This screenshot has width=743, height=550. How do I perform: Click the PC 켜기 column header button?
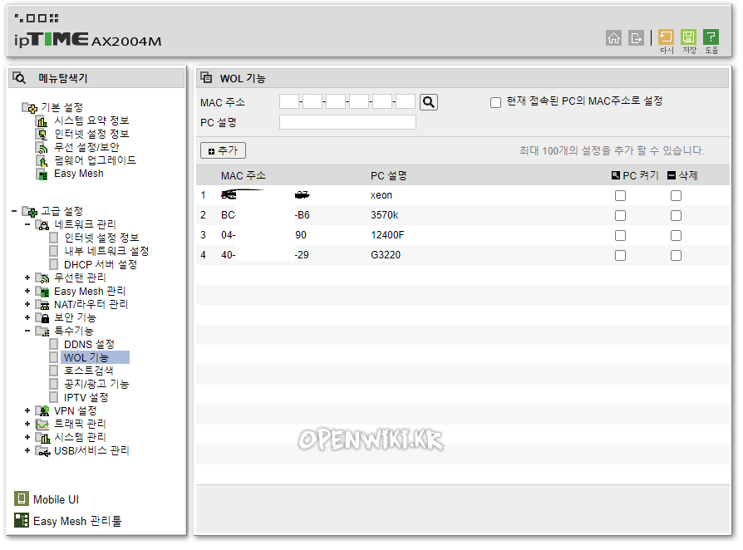[x=635, y=176]
